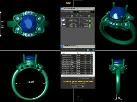Click the Round shape label
The height and width of the screenshot is (102, 137).
[x=73, y=23]
